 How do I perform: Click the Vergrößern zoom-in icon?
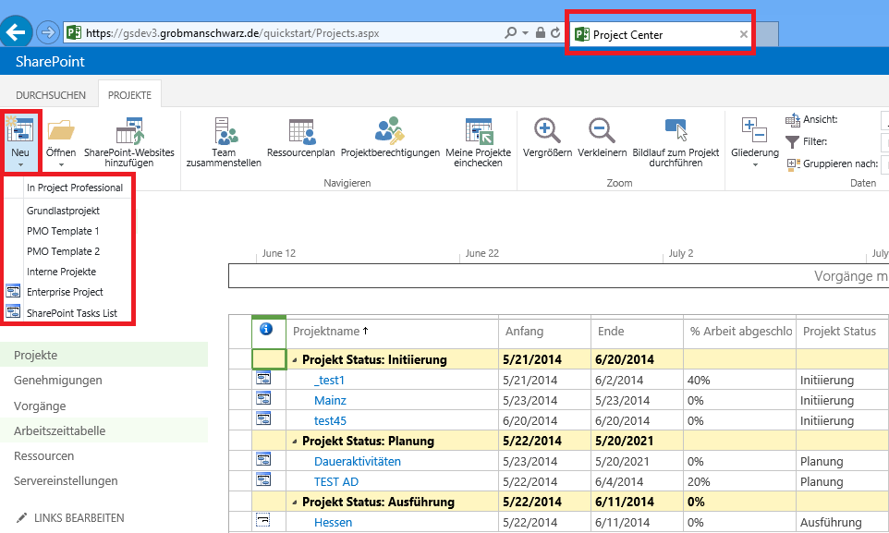coord(547,130)
